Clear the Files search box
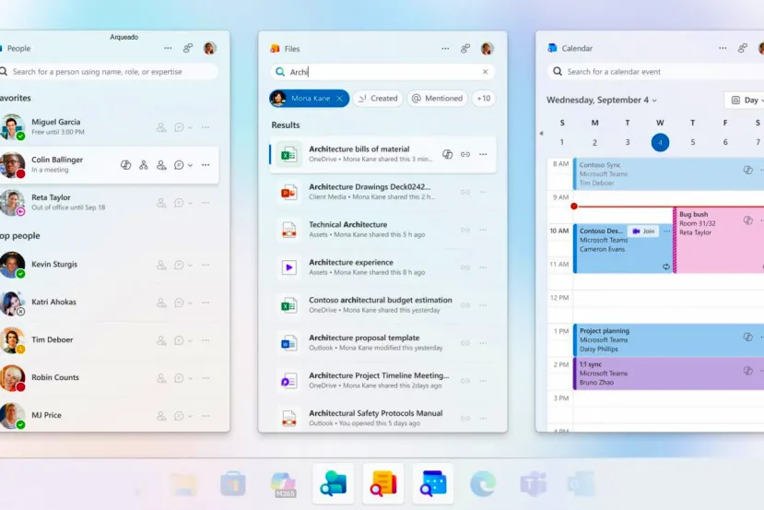 [486, 72]
